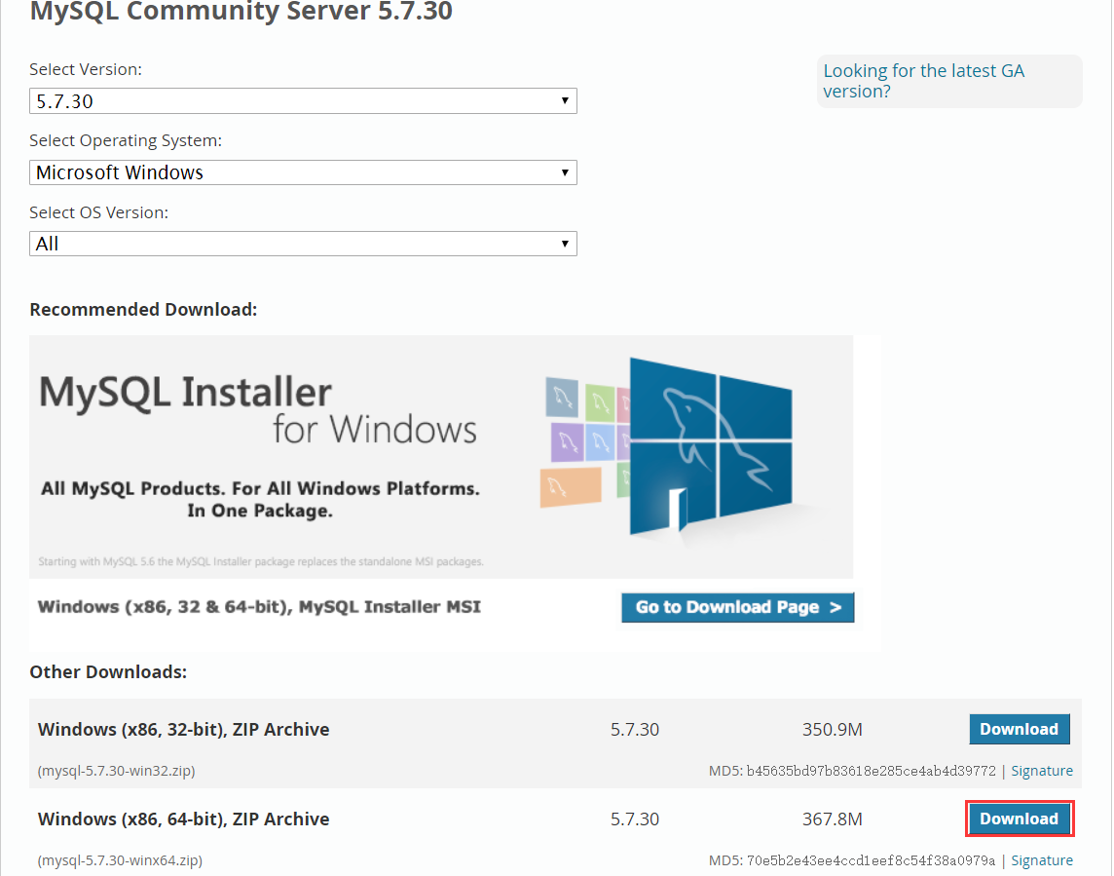
Task: Download the Windows x86 32-bit ZIP Archive
Action: tap(1019, 729)
